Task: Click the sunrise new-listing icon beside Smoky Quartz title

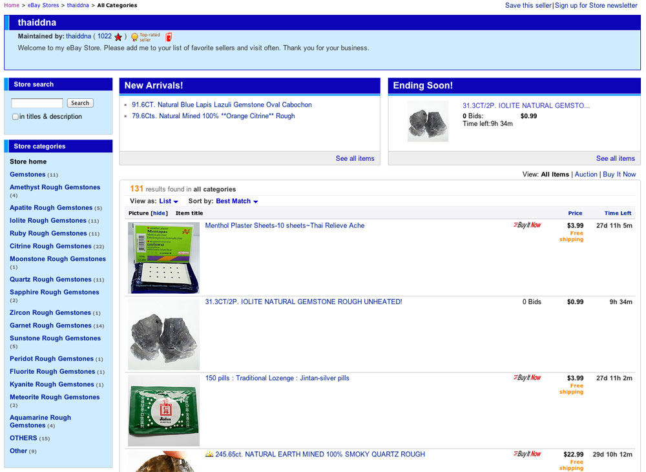Action: 209,454
